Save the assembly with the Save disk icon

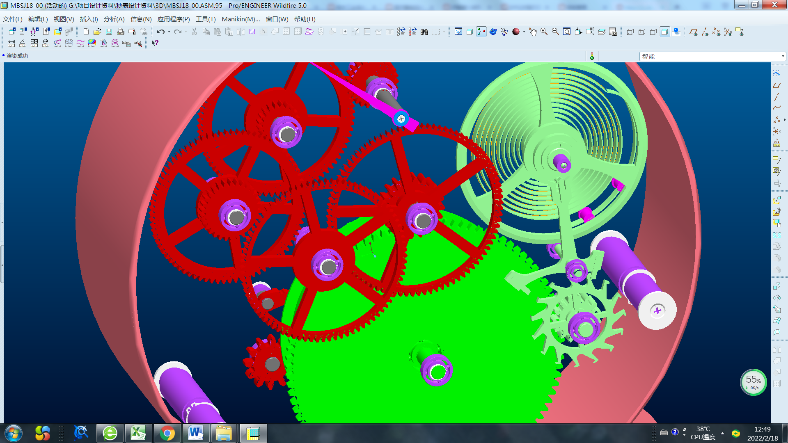pyautogui.click(x=109, y=32)
